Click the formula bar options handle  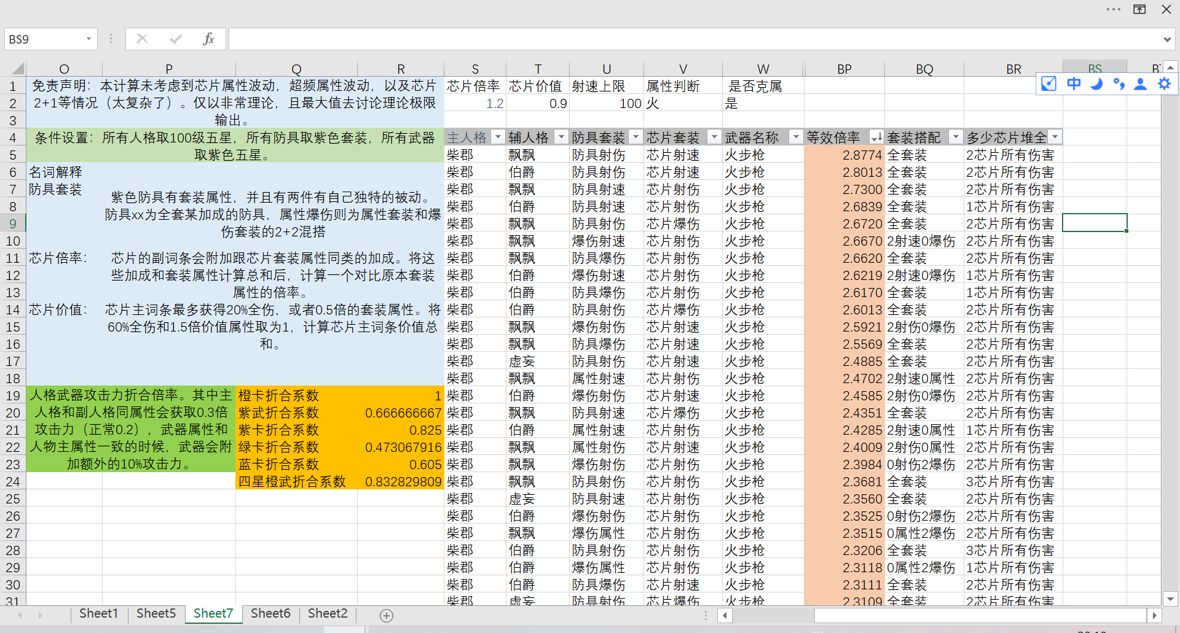coord(111,39)
